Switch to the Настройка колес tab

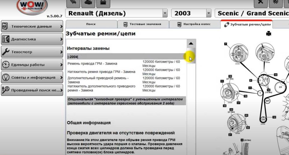[195, 24]
